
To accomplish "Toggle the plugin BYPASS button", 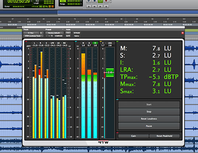I will pos(77,33).
